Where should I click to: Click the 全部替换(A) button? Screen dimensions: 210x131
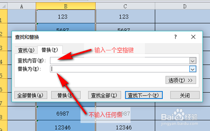click(x=31, y=95)
